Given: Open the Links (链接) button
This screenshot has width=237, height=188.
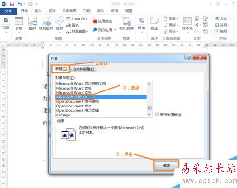Looking at the screenshot, I should (141, 25).
